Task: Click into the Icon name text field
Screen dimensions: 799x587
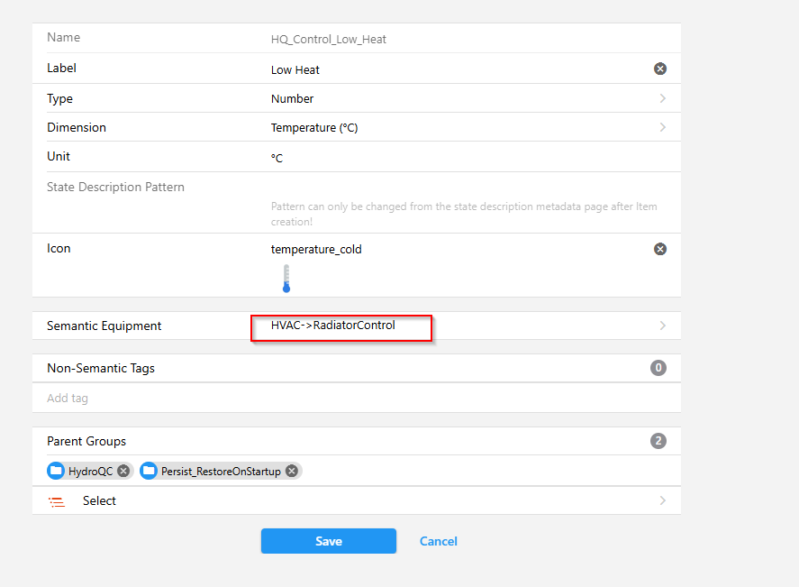Action: pos(450,249)
